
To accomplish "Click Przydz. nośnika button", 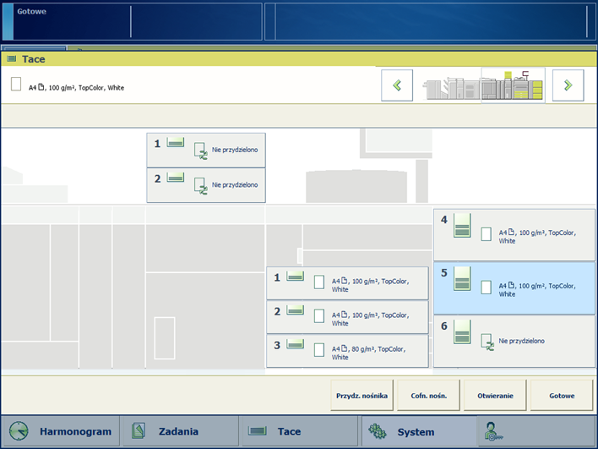I will (x=362, y=396).
